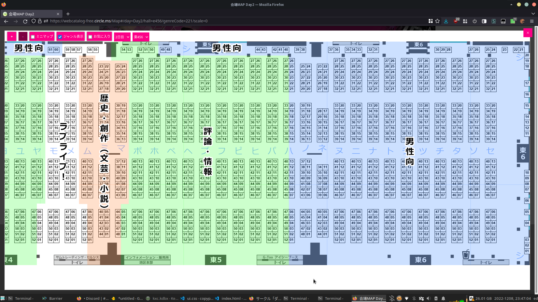
Task: Switch to the Discord taskbar window
Action: [x=93, y=298]
